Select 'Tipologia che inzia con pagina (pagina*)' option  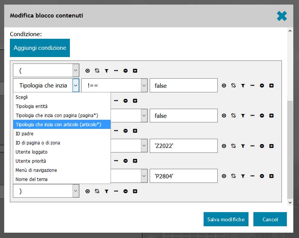57,115
